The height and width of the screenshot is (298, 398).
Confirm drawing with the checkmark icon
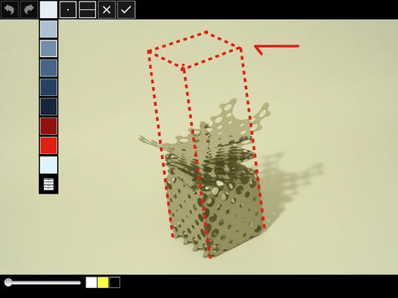[x=126, y=10]
